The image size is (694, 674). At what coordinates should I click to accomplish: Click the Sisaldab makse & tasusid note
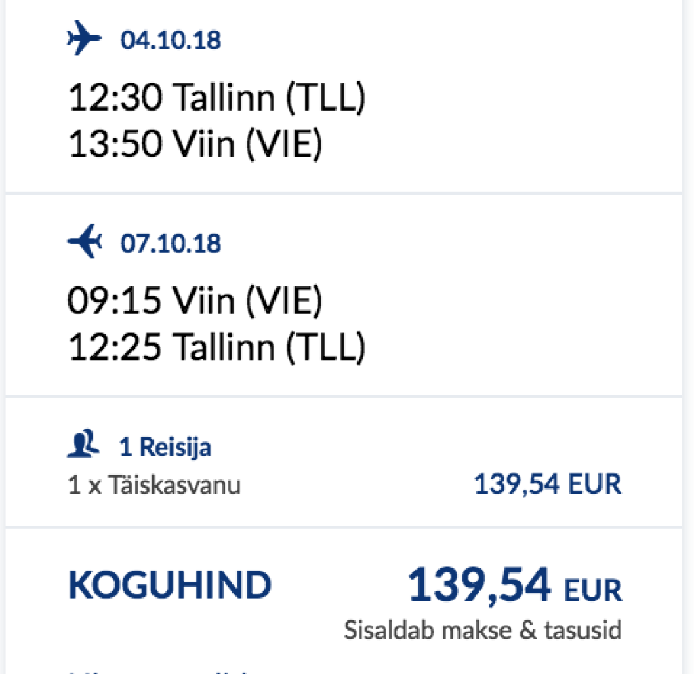[483, 630]
